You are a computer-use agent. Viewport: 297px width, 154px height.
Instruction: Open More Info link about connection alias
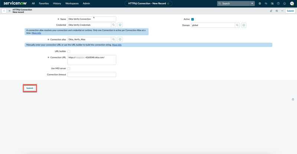coord(36,33)
